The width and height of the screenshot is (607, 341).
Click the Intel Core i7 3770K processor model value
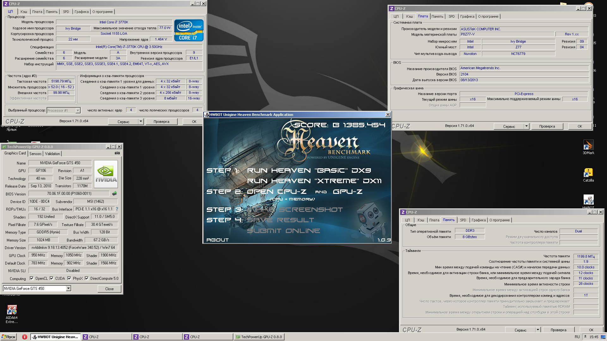pyautogui.click(x=114, y=22)
